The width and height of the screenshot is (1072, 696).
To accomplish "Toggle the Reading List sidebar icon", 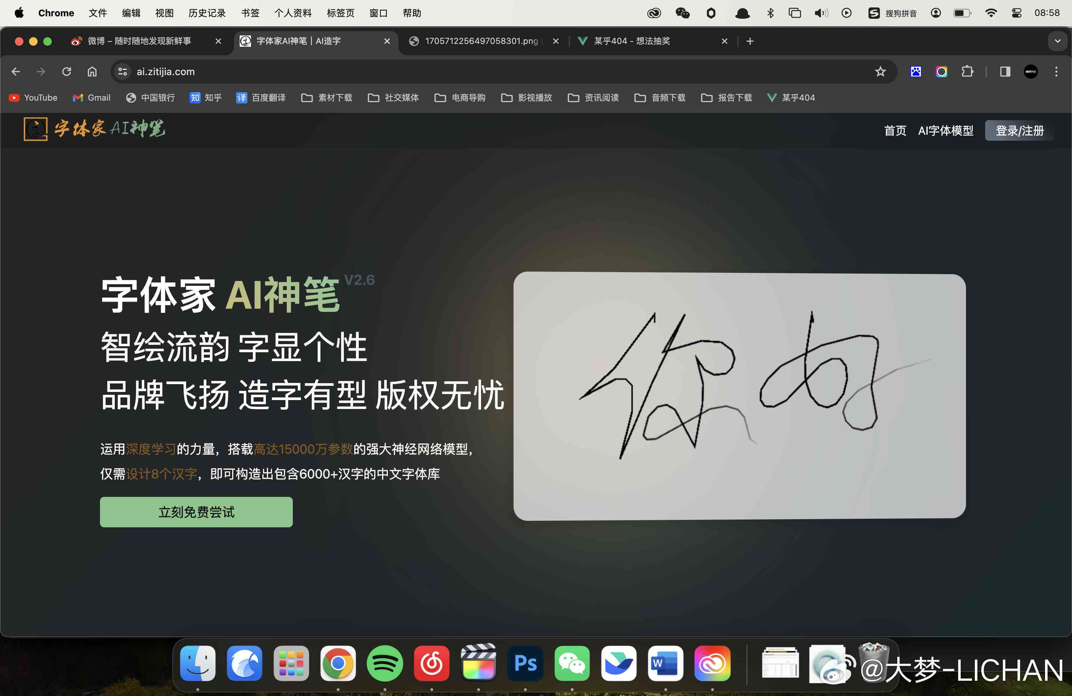I will point(1003,71).
